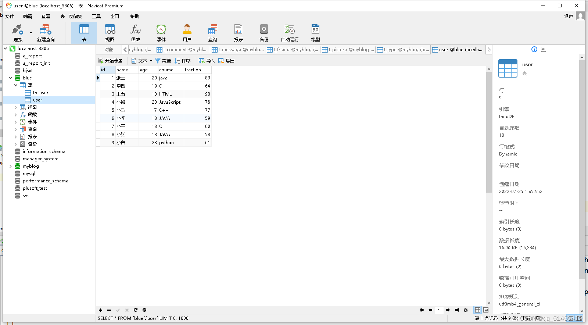This screenshot has height=325, width=588.
Task: Collapse the 表 node under blue
Action: (16, 85)
